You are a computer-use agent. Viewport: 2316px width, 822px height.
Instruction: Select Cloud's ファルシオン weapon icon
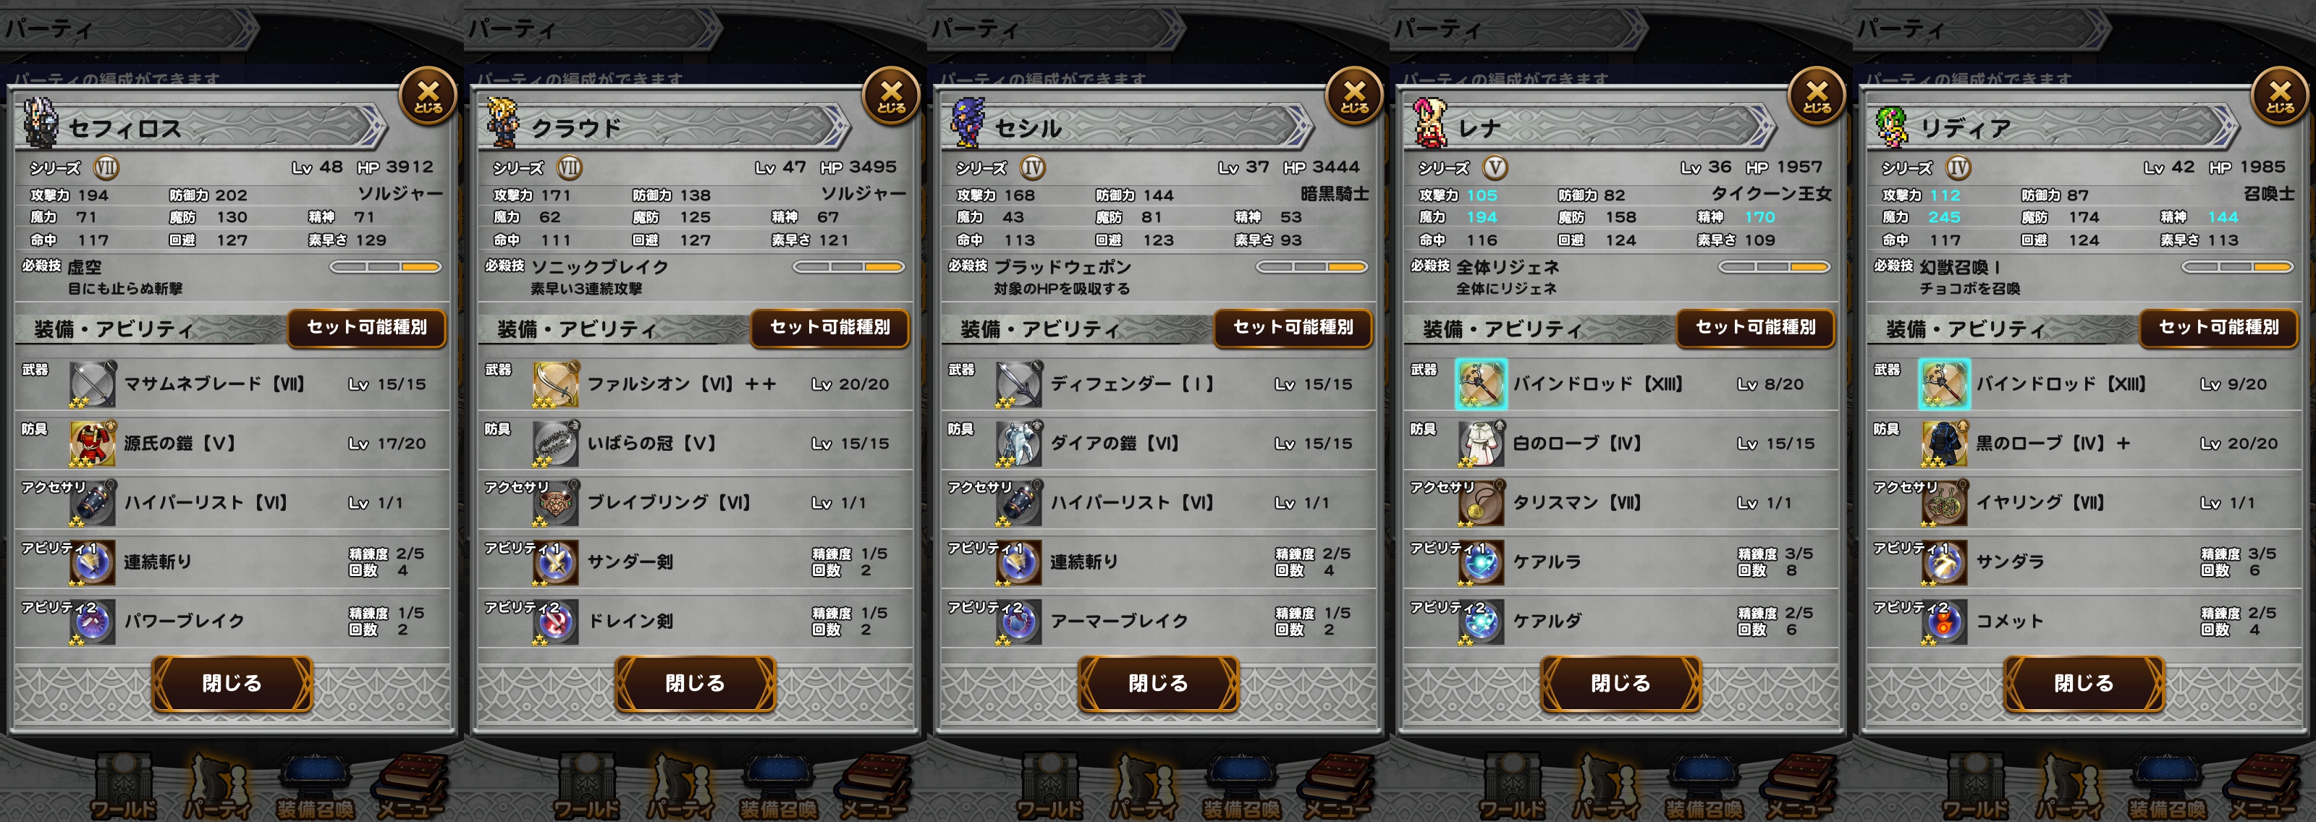[556, 384]
